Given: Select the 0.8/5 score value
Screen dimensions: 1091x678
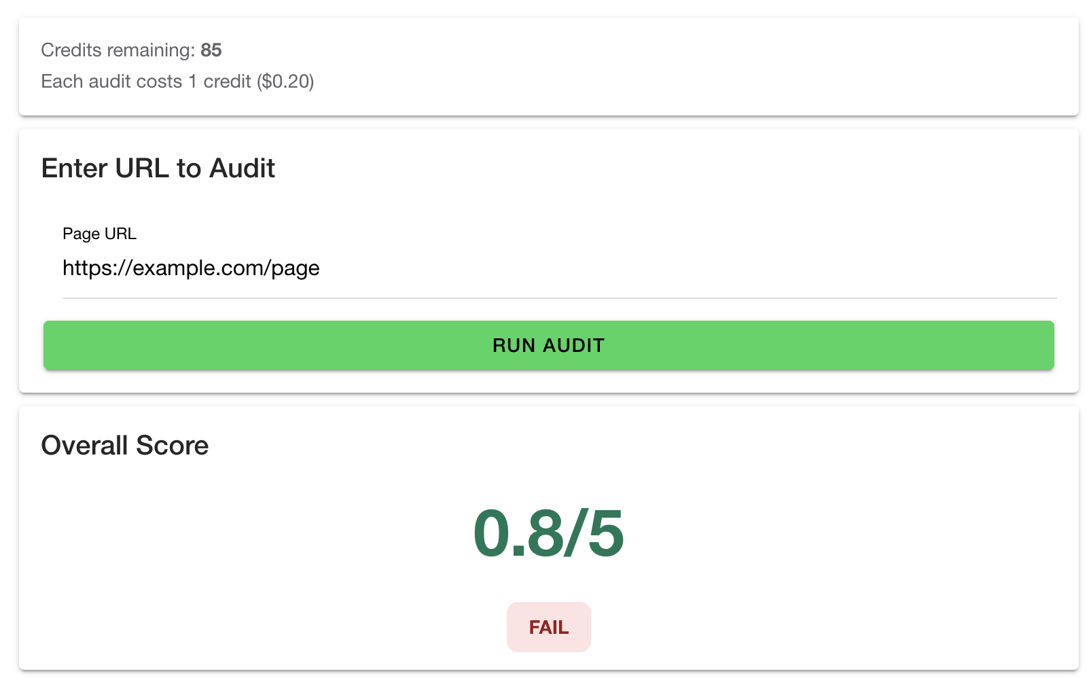Looking at the screenshot, I should 548,534.
